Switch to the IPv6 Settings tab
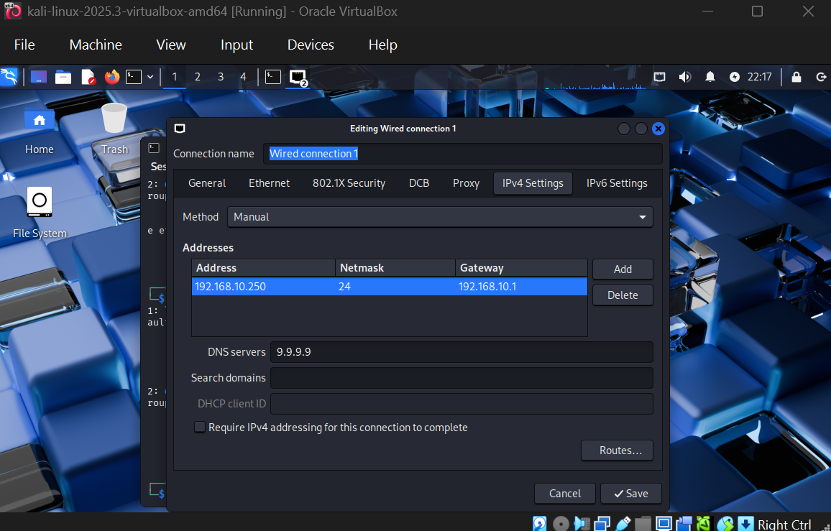The image size is (831, 531). click(x=617, y=183)
